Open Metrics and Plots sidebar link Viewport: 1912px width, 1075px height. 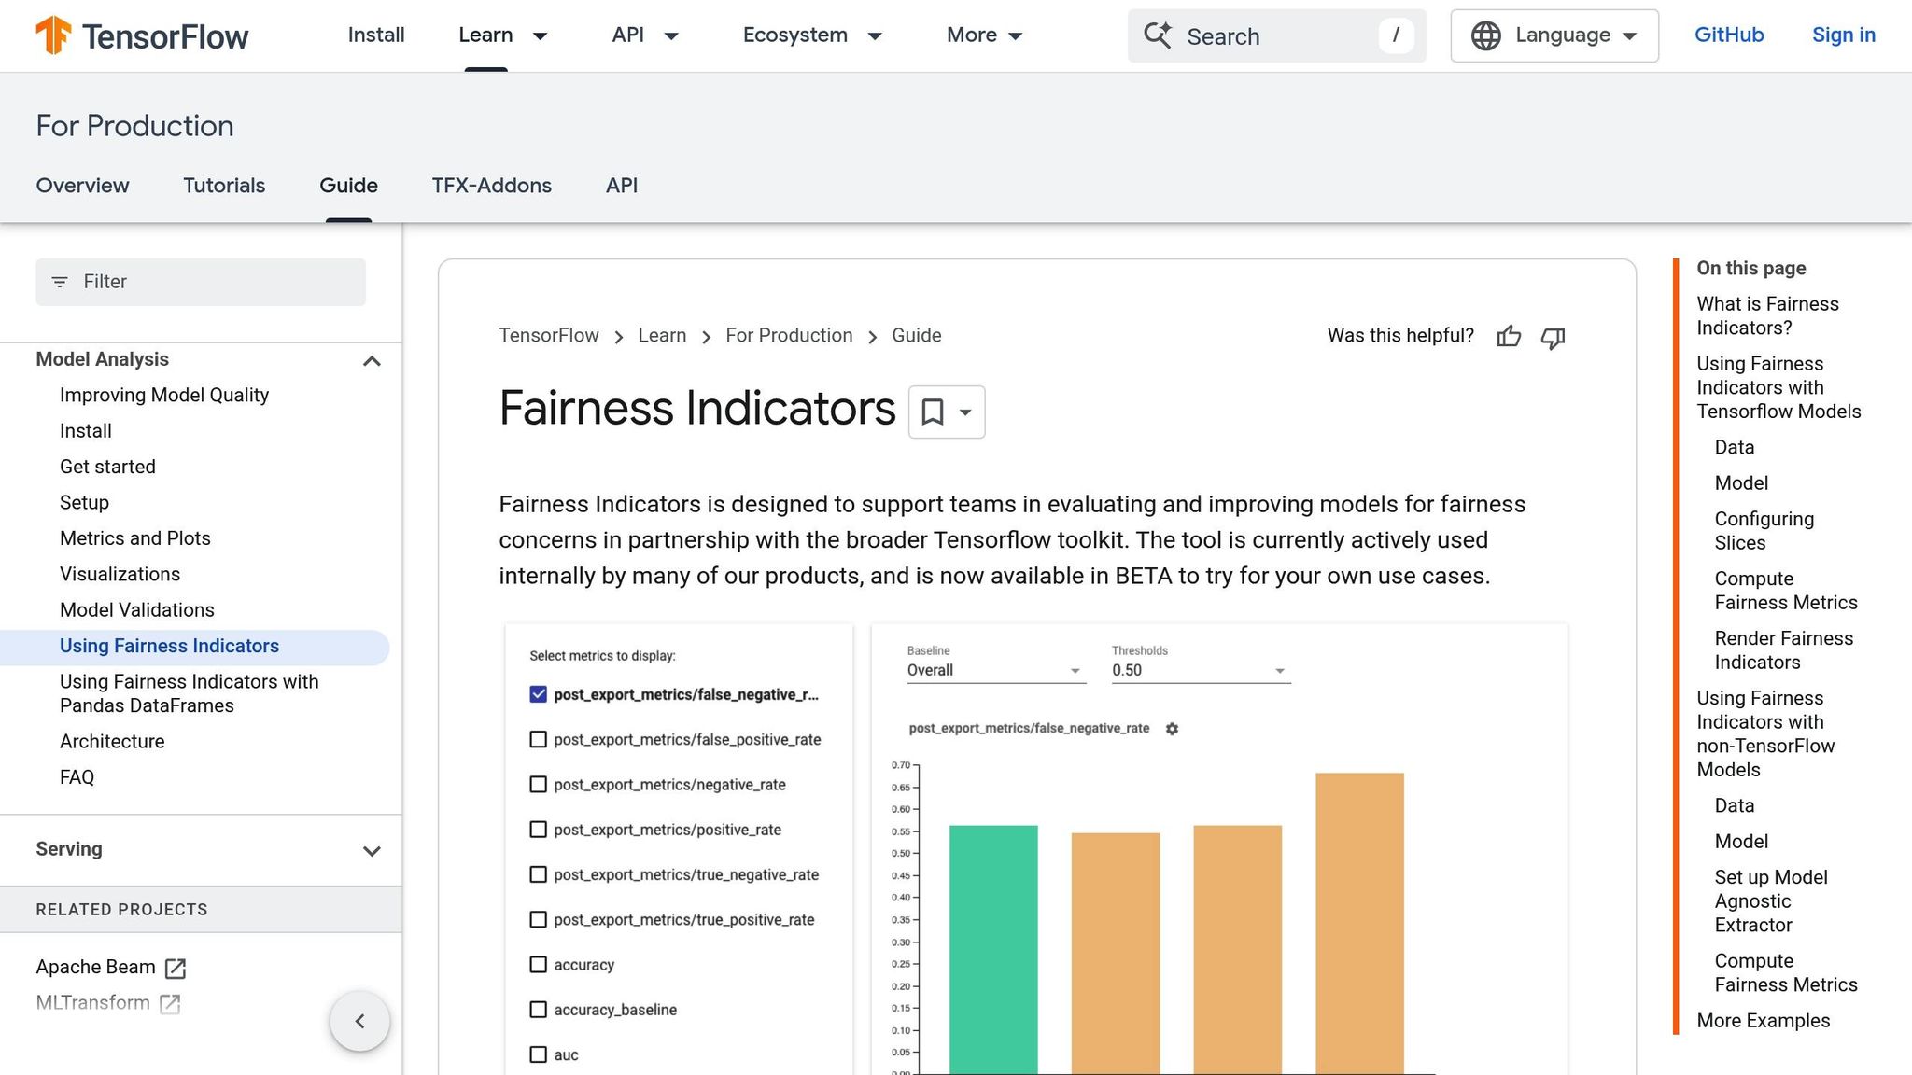(x=135, y=538)
